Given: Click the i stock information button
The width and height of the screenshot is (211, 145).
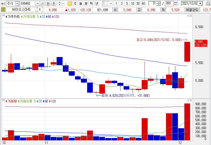Looking at the screenshot, I should point(40,10).
